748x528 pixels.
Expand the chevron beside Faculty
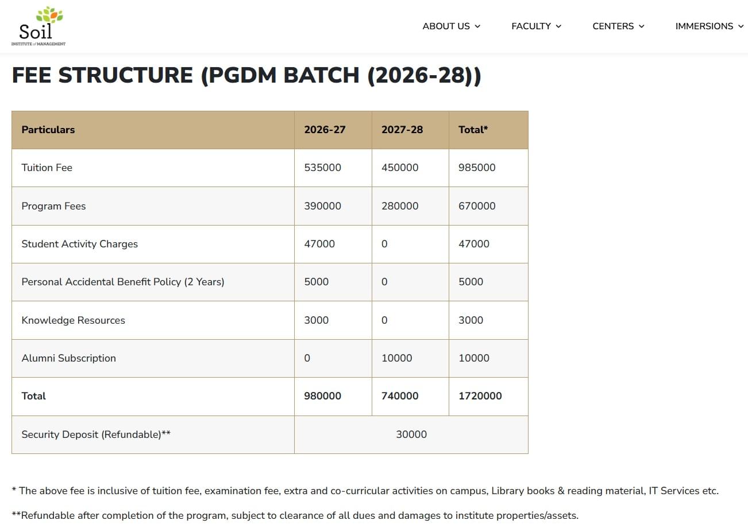click(558, 26)
